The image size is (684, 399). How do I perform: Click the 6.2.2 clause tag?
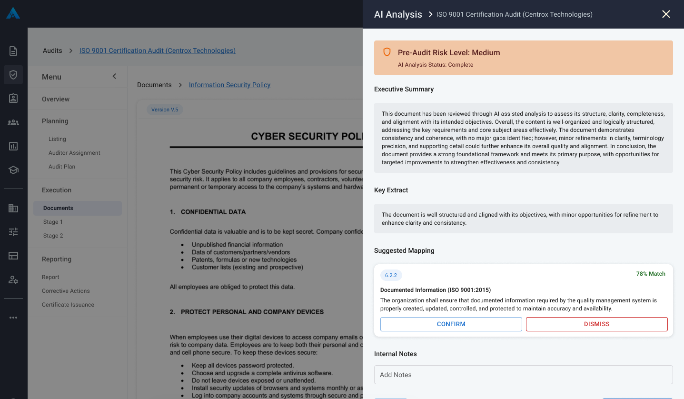point(391,275)
